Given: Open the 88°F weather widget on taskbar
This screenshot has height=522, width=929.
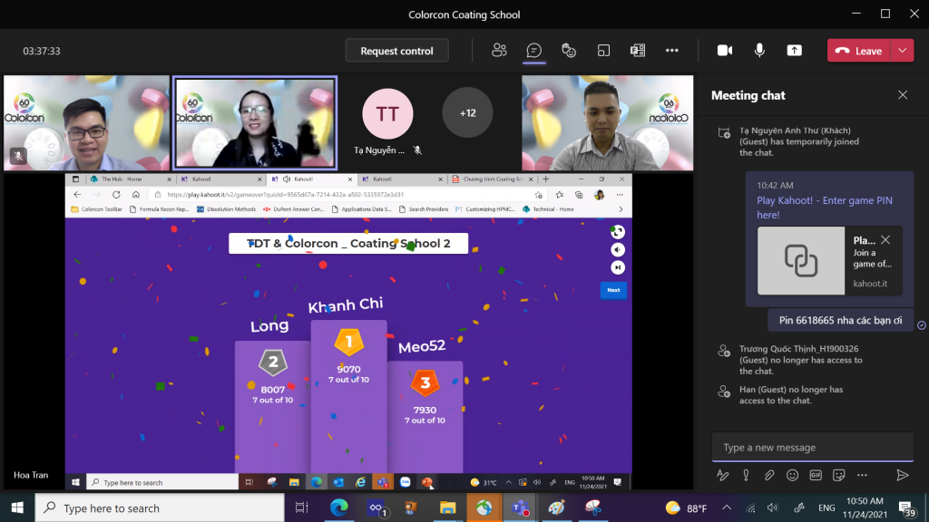Looking at the screenshot, I should [x=686, y=507].
